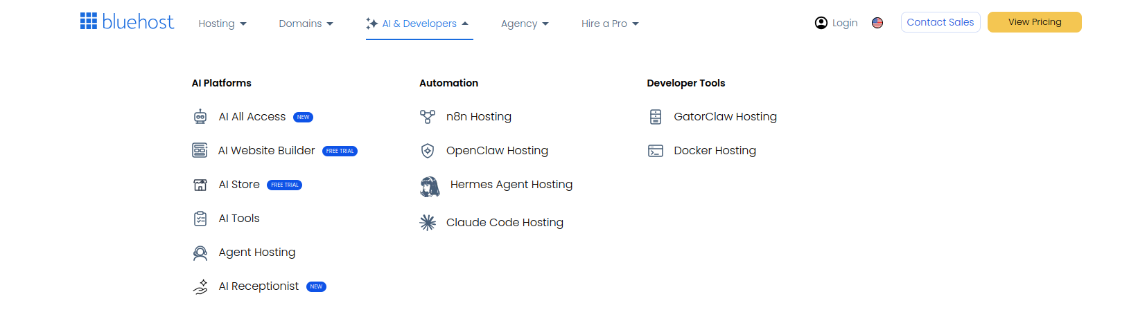
Task: Click the Docker Hosting terminal icon
Action: point(656,151)
